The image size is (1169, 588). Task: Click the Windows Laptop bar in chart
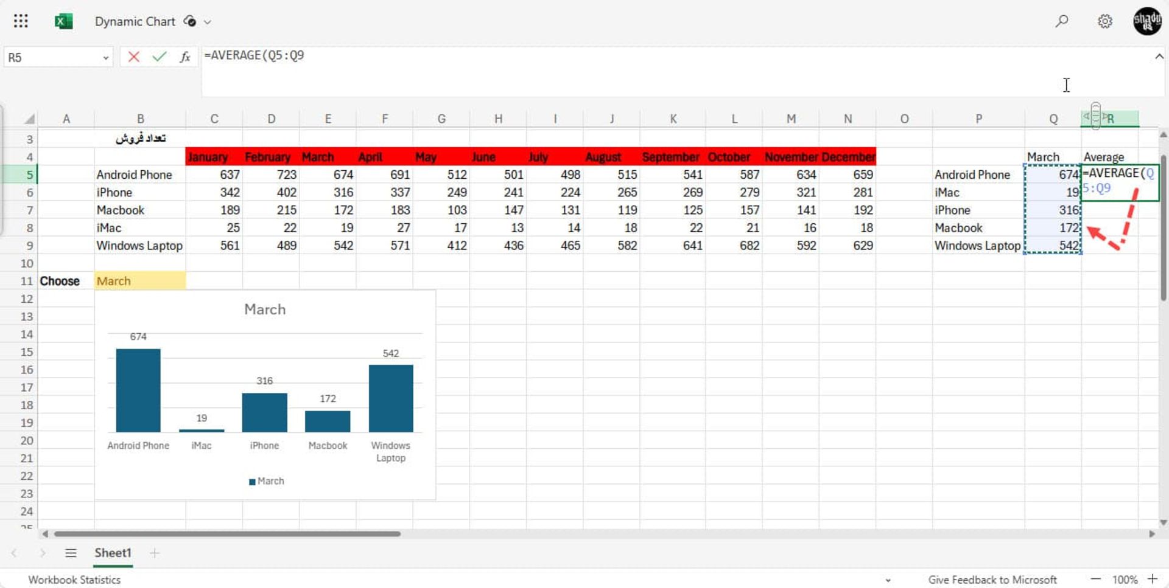coord(391,398)
